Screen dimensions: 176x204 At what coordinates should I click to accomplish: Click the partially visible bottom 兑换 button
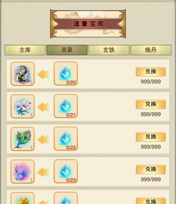pyautogui.click(x=151, y=201)
